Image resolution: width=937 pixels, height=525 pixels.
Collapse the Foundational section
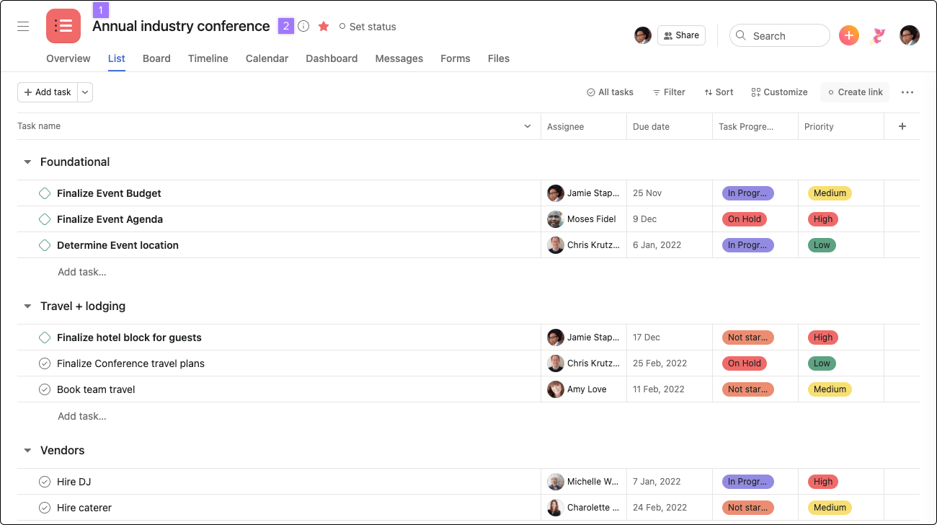[x=27, y=162]
